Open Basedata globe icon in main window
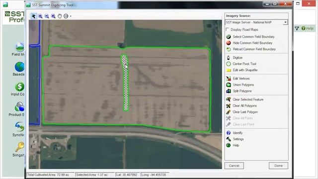318x179 pixels. 20,67
